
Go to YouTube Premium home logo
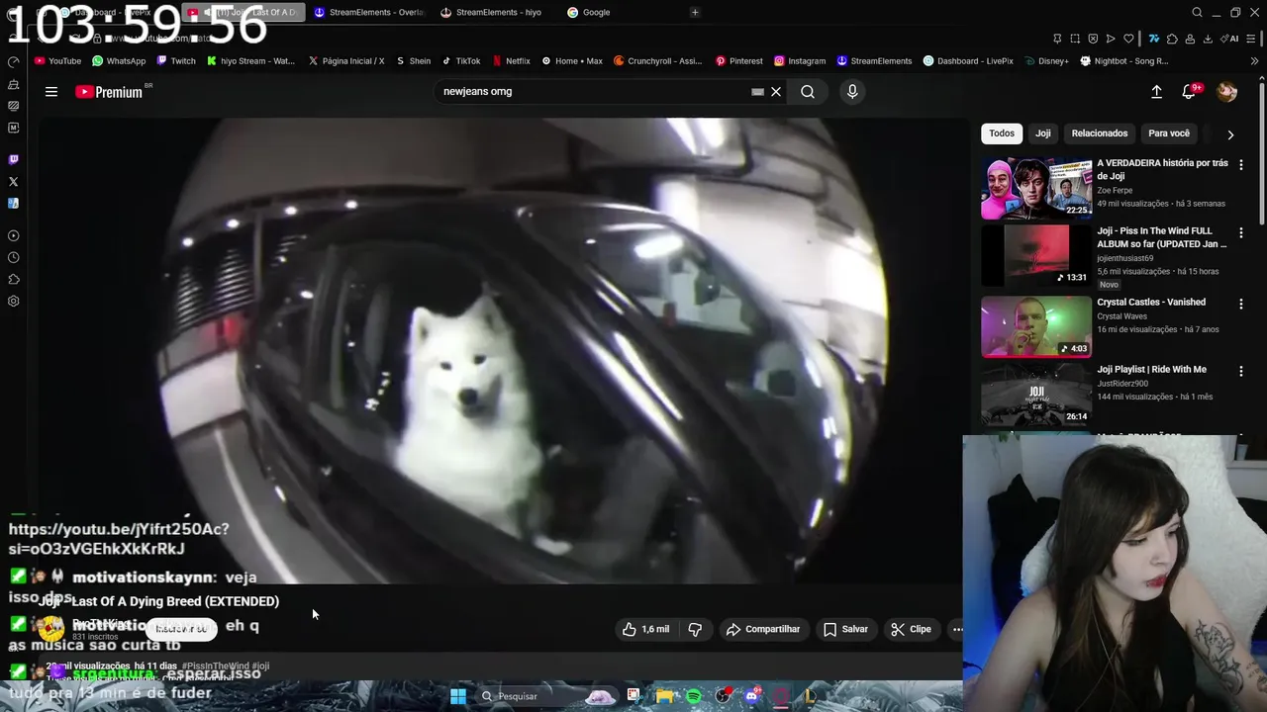pos(109,92)
